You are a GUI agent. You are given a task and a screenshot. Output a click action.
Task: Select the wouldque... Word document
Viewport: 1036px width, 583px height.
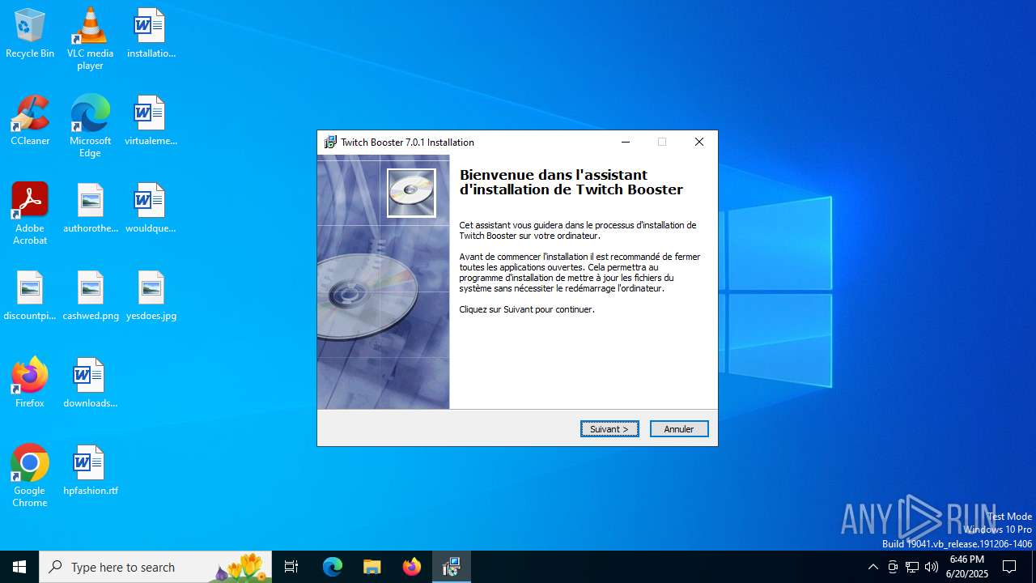pos(151,209)
